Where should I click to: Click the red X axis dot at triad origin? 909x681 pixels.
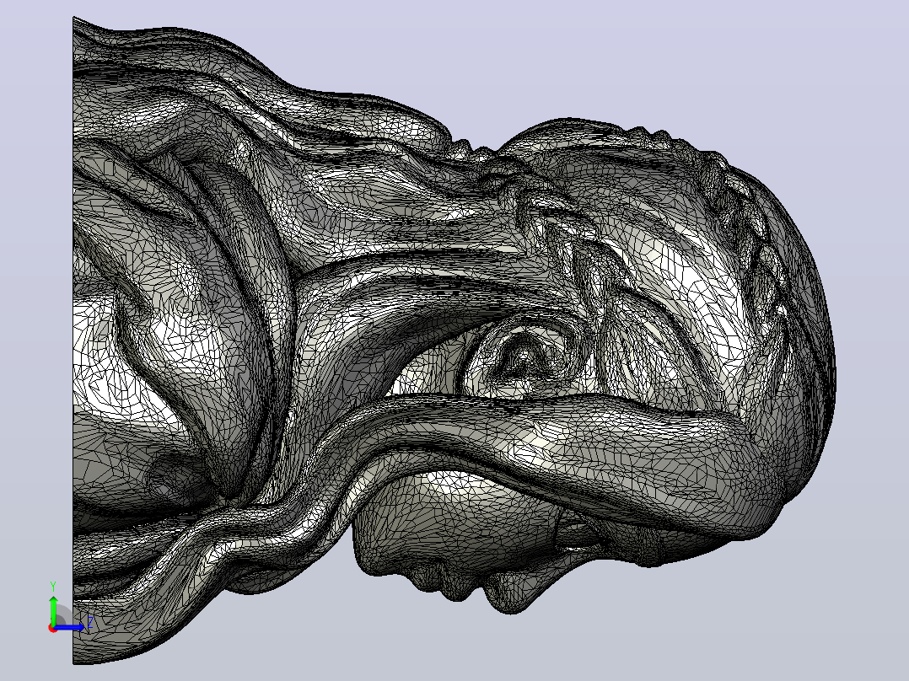coord(53,628)
